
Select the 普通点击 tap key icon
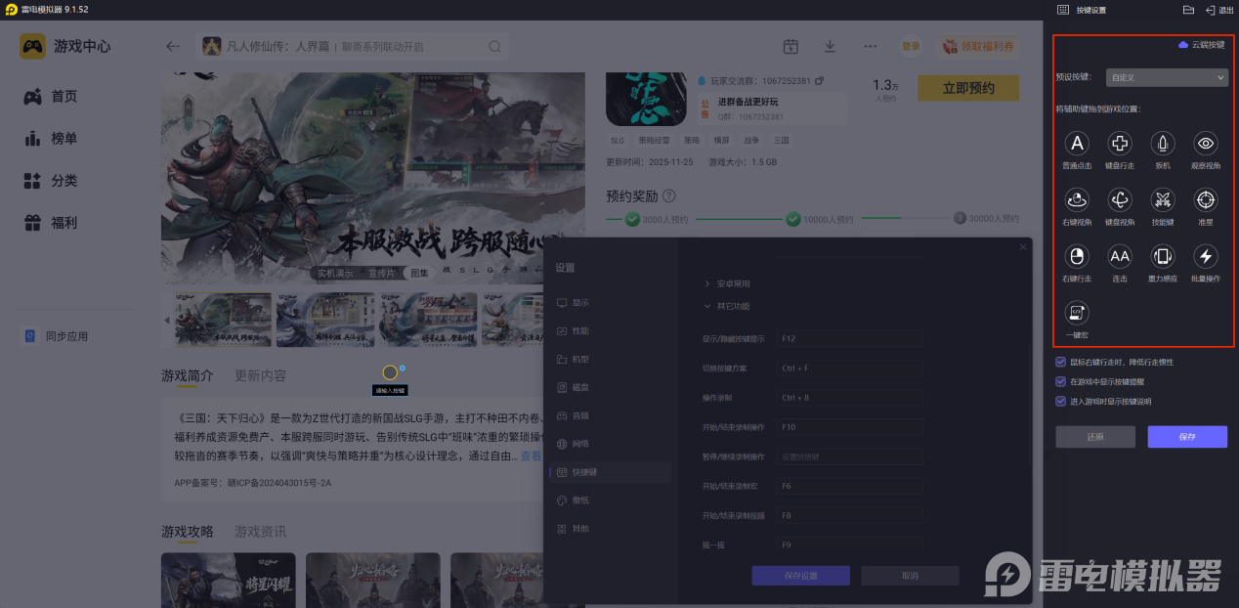click(x=1077, y=144)
